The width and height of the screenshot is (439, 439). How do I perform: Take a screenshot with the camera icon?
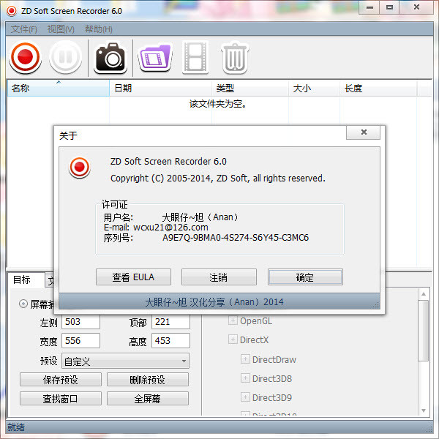(x=110, y=58)
